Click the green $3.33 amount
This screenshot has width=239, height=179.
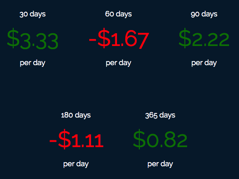coord(33,39)
